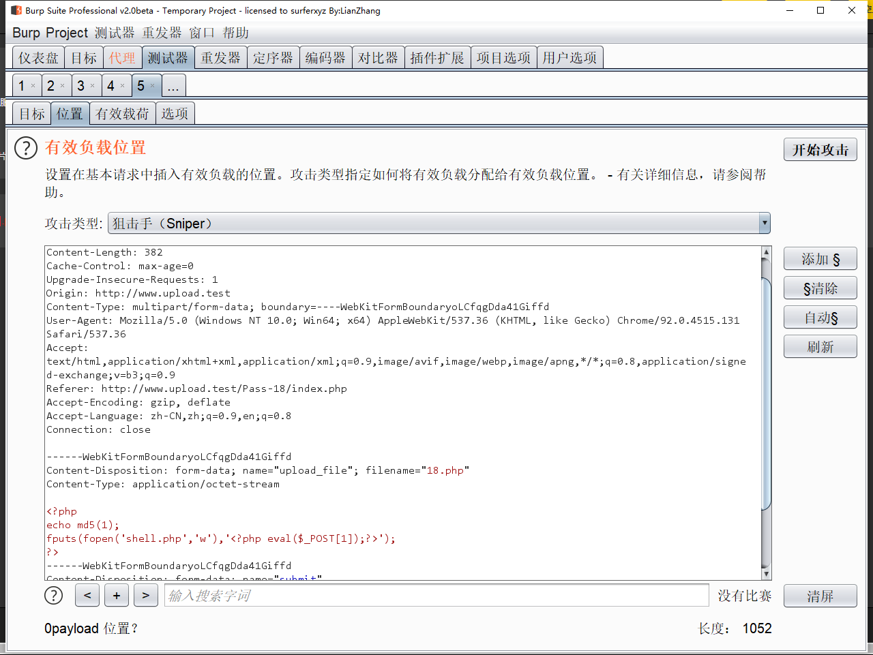Switch to the 项目选项 tab
Image resolution: width=873 pixels, height=655 pixels.
[x=503, y=58]
